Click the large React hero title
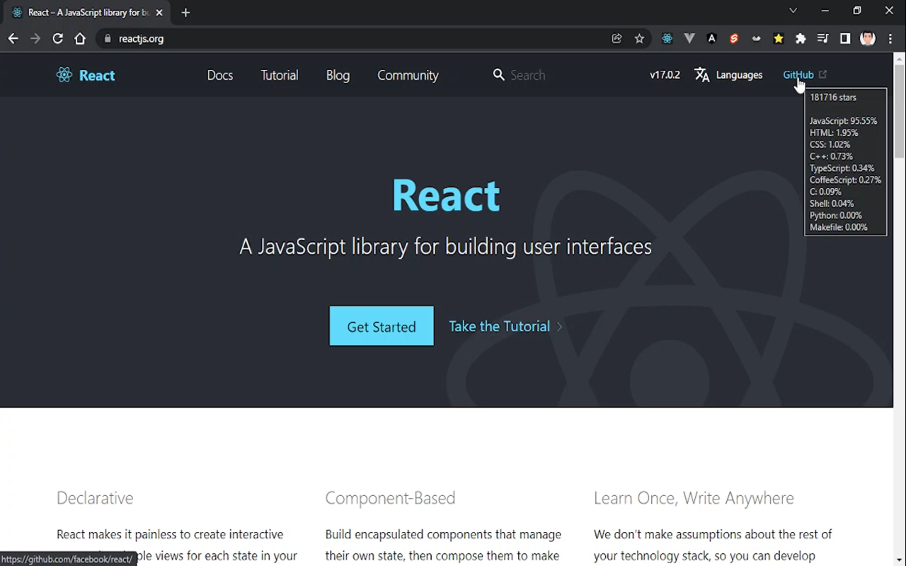Image resolution: width=906 pixels, height=566 pixels. pyautogui.click(x=446, y=195)
